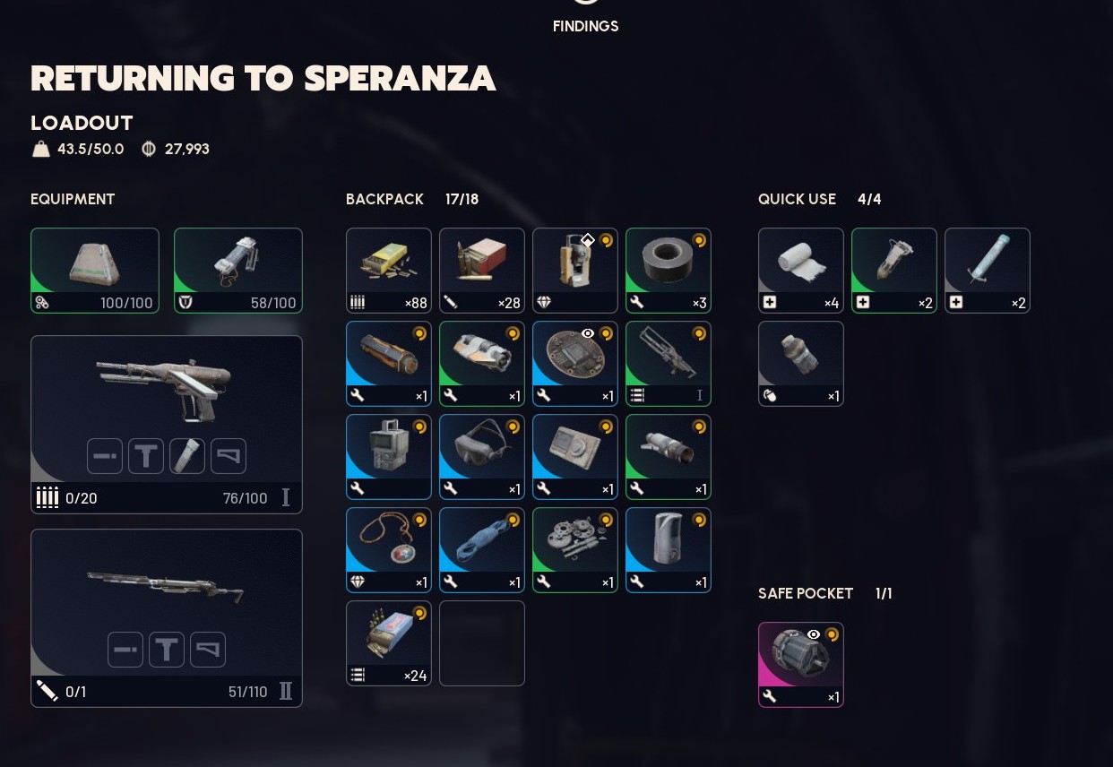Select the backpack equipment slot 100/100

pyautogui.click(x=95, y=271)
